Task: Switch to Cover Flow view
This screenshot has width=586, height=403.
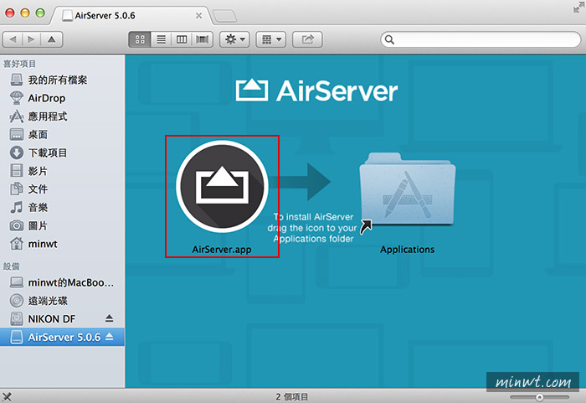Action: click(203, 39)
